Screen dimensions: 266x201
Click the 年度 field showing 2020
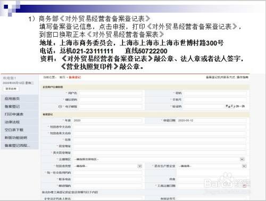[107, 120]
